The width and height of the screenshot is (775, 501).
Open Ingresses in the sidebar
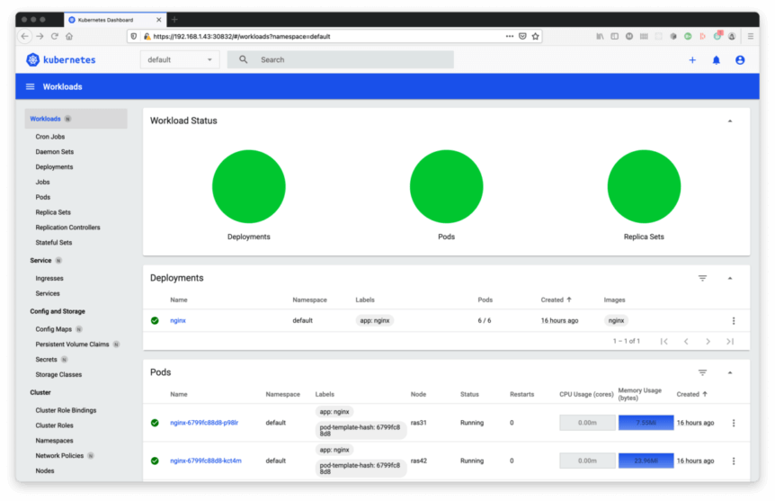pos(49,279)
